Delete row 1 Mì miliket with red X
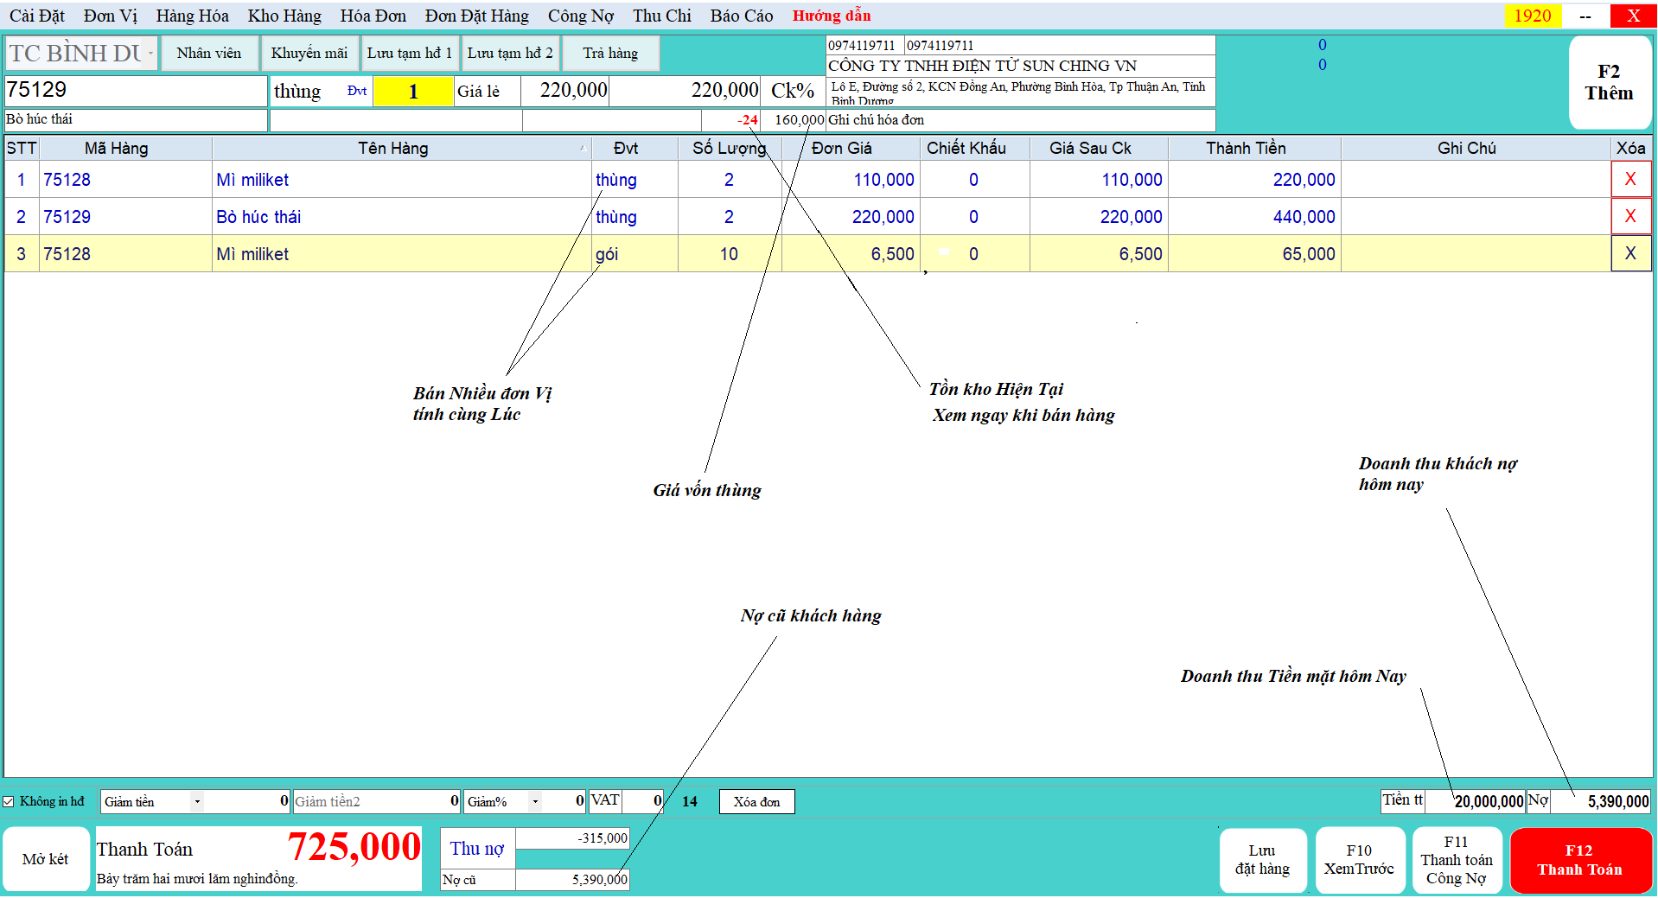 click(x=1630, y=179)
